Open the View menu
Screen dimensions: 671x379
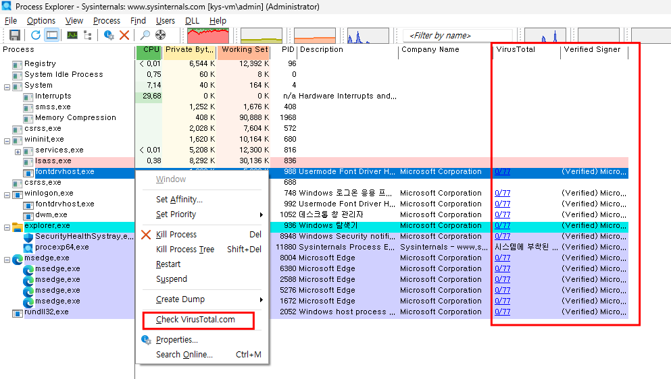(74, 20)
